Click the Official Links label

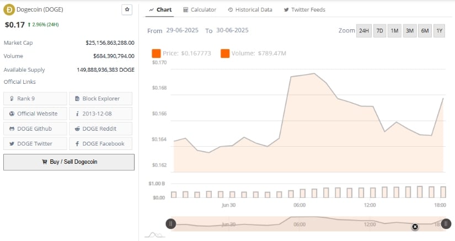[x=20, y=82]
